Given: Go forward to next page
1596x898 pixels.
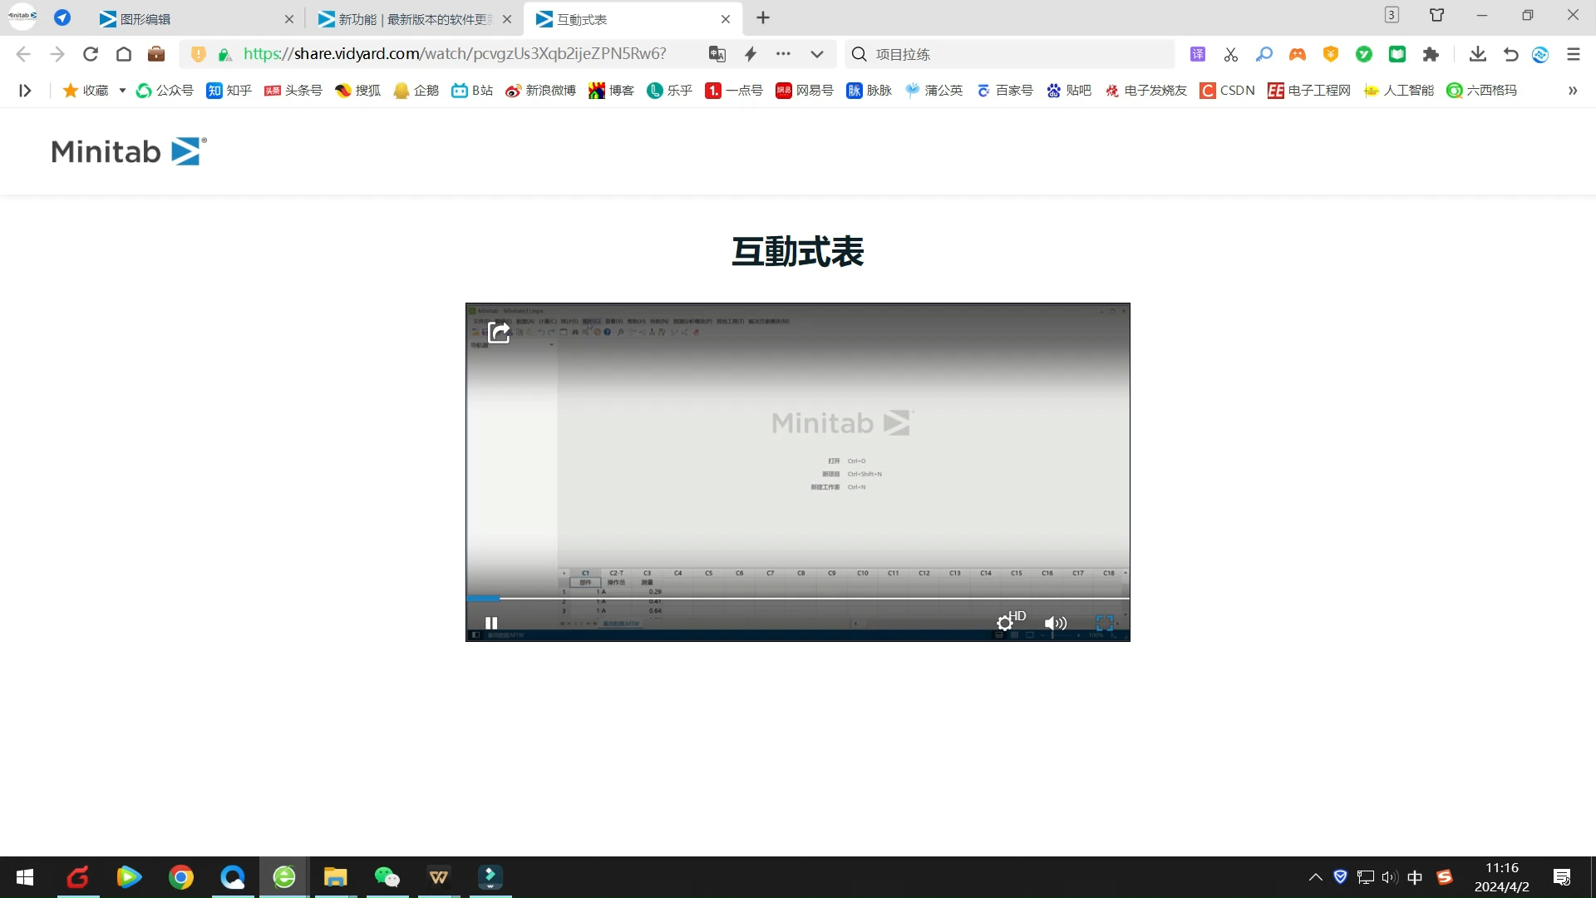Looking at the screenshot, I should click(x=57, y=54).
